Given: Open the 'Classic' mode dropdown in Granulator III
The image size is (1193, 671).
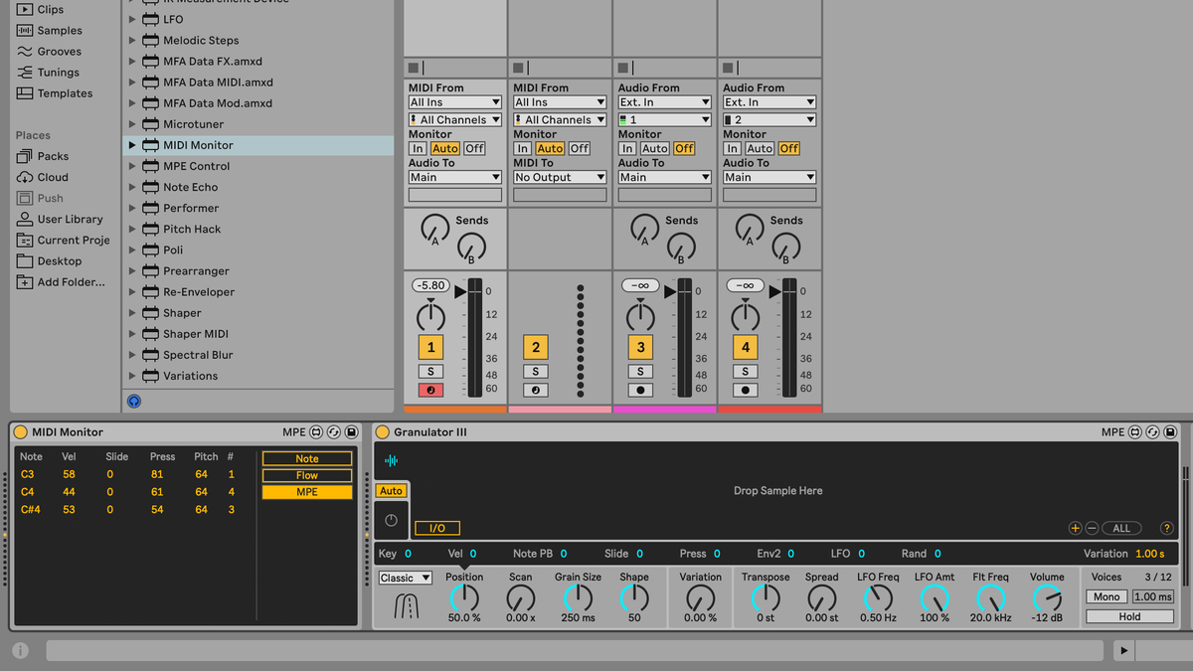Looking at the screenshot, I should point(405,577).
